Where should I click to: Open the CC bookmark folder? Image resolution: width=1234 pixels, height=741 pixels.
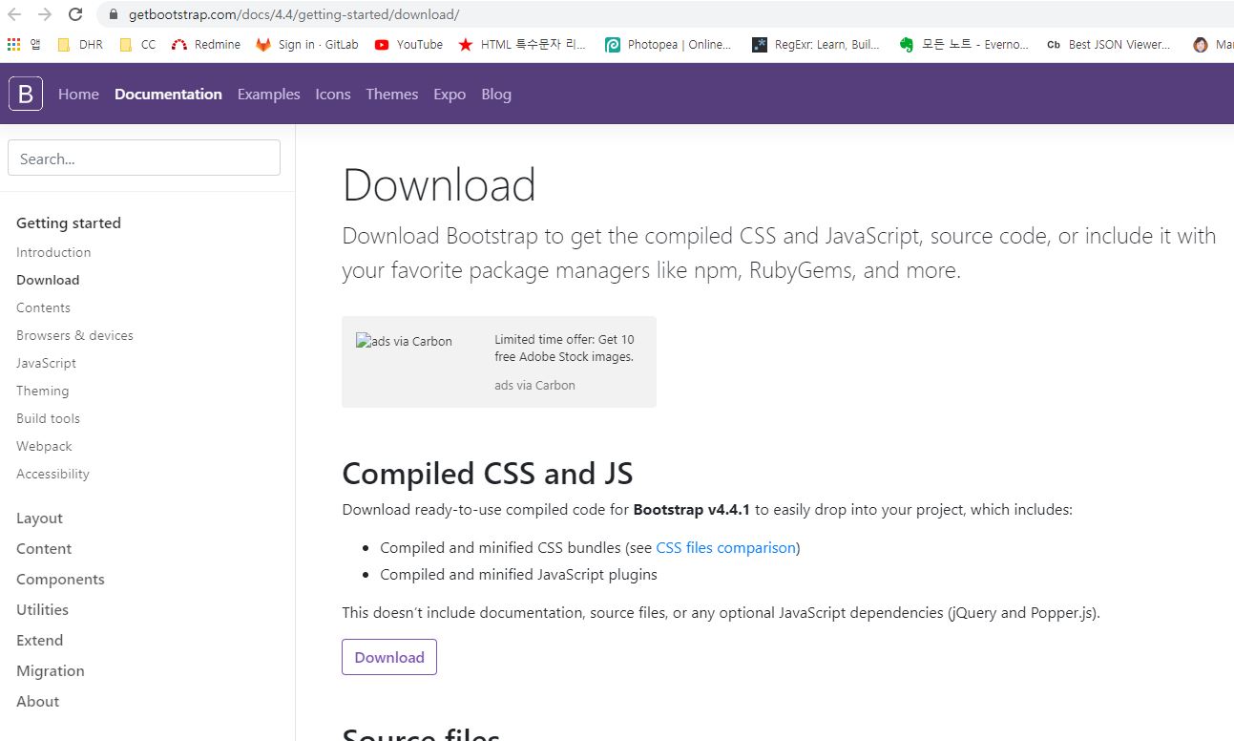(138, 45)
